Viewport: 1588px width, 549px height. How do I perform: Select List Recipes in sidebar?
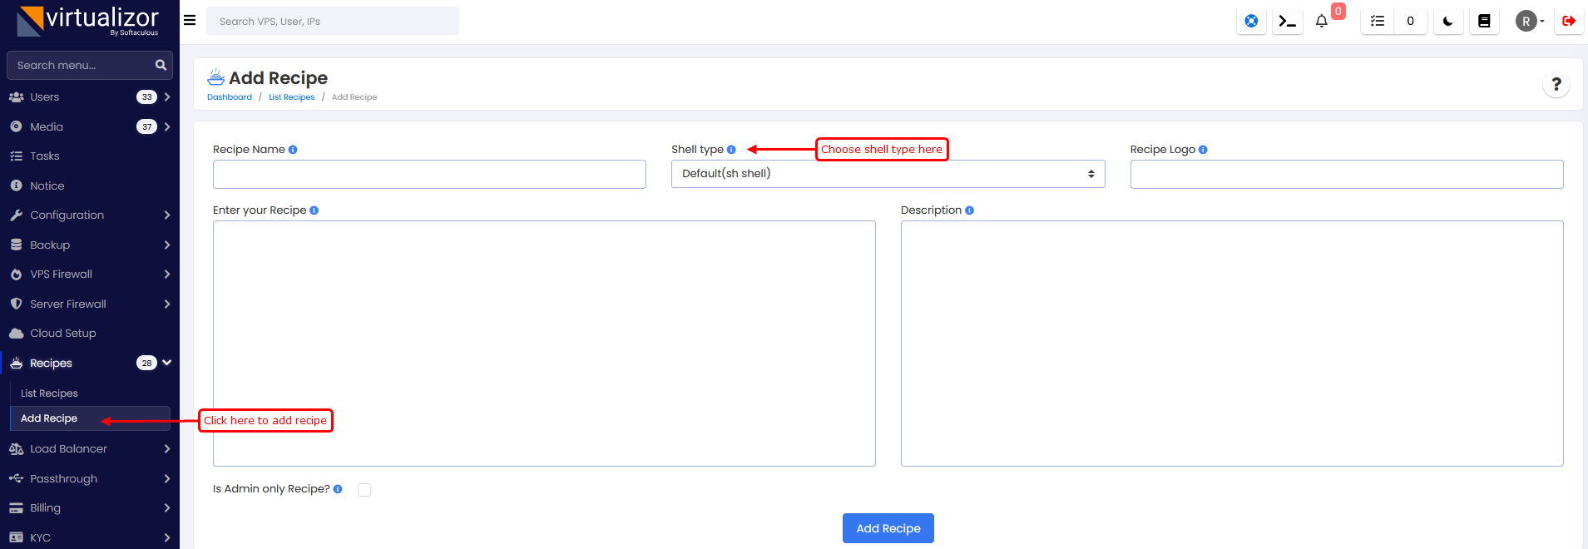(49, 393)
